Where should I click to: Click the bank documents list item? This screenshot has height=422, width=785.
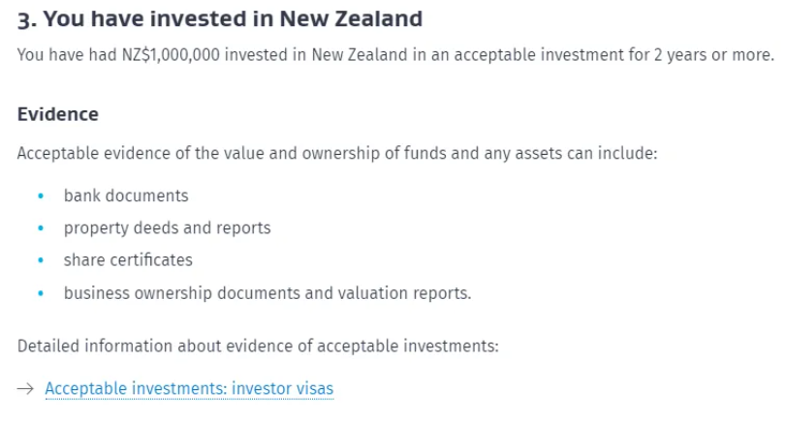126,196
